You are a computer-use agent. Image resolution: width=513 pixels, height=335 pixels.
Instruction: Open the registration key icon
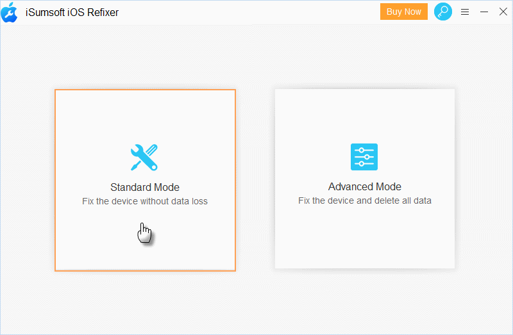click(443, 12)
